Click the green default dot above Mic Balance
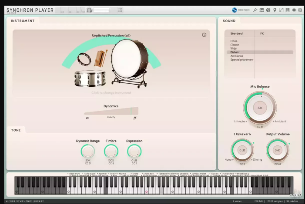305x204 pixels. [262, 89]
